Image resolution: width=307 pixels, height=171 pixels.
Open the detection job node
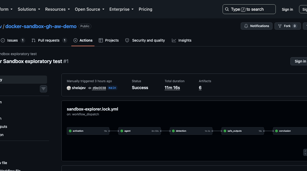point(191,131)
